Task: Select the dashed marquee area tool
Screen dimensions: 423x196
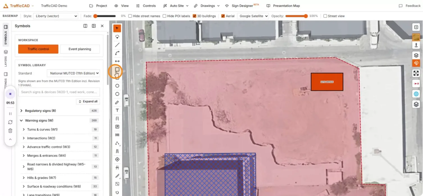Action: click(117, 184)
